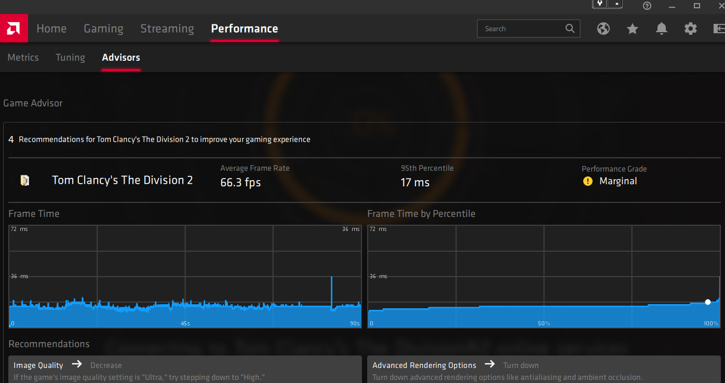Click the "90s" axis label
The image size is (725, 383).
coord(355,323)
